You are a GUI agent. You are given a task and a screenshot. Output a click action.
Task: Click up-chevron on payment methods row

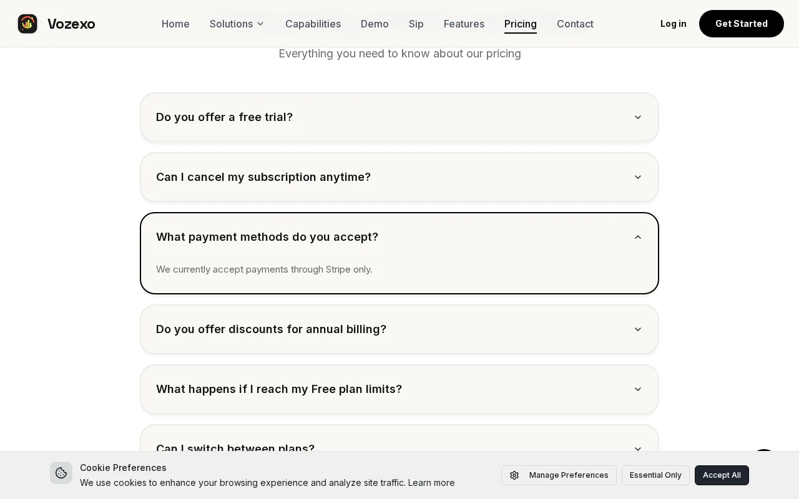point(638,237)
